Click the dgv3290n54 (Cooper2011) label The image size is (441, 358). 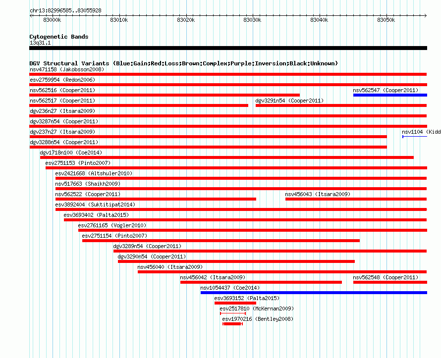pos(152,256)
